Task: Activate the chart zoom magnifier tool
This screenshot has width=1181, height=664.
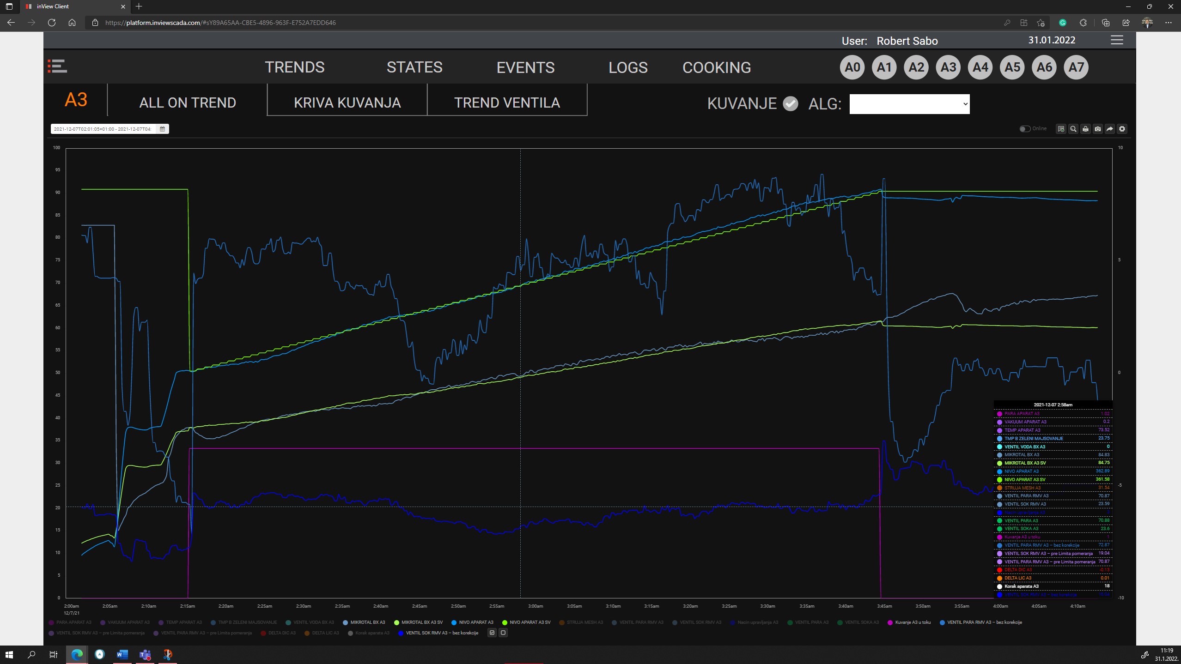Action: coord(1073,129)
